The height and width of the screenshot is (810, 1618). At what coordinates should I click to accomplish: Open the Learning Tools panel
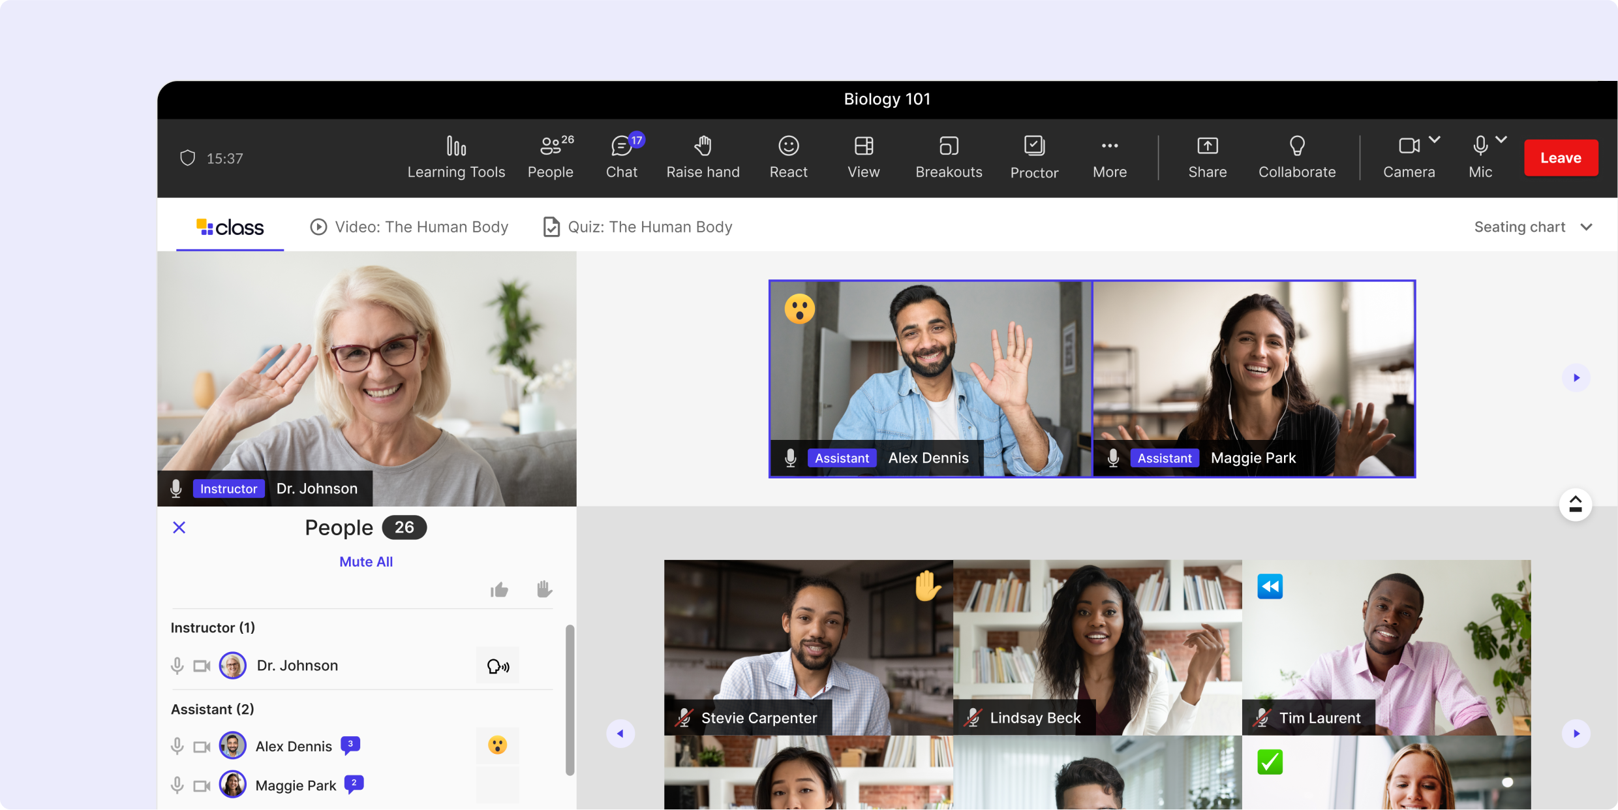coord(456,157)
